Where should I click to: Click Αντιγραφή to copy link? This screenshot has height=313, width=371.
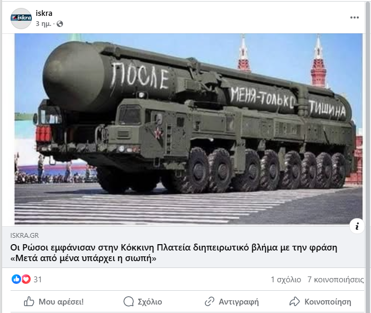[232, 302]
